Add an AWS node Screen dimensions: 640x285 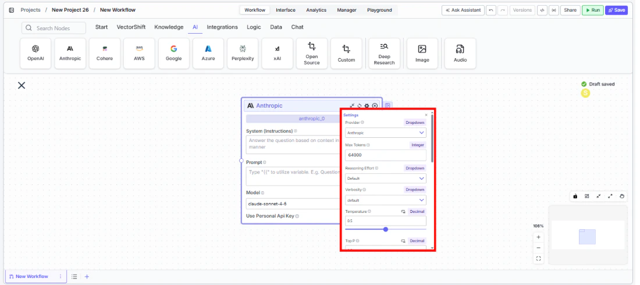click(139, 54)
